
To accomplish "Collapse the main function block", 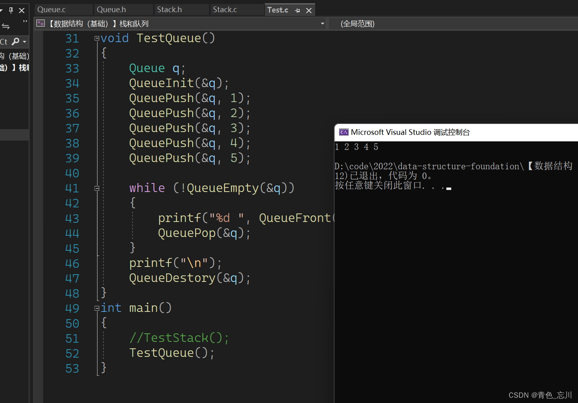I will (x=97, y=308).
